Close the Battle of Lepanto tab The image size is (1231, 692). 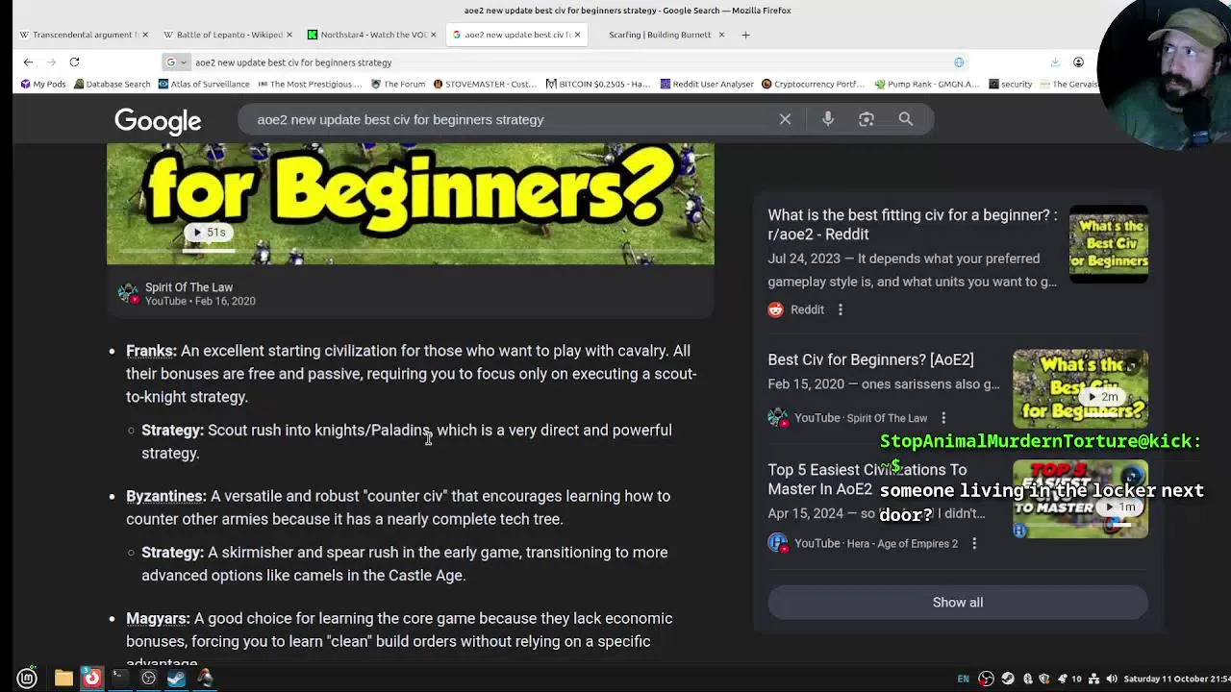(289, 35)
